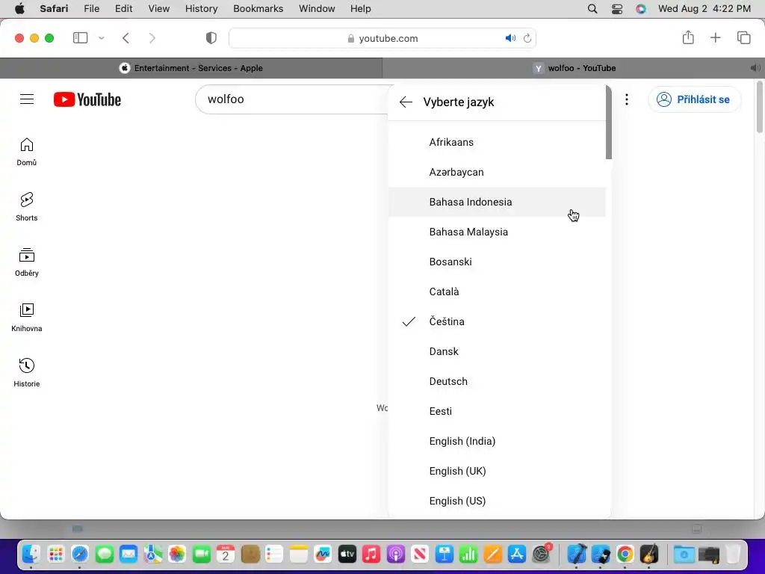This screenshot has width=765, height=574.
Task: Select Deutsch language
Action: pyautogui.click(x=497, y=380)
